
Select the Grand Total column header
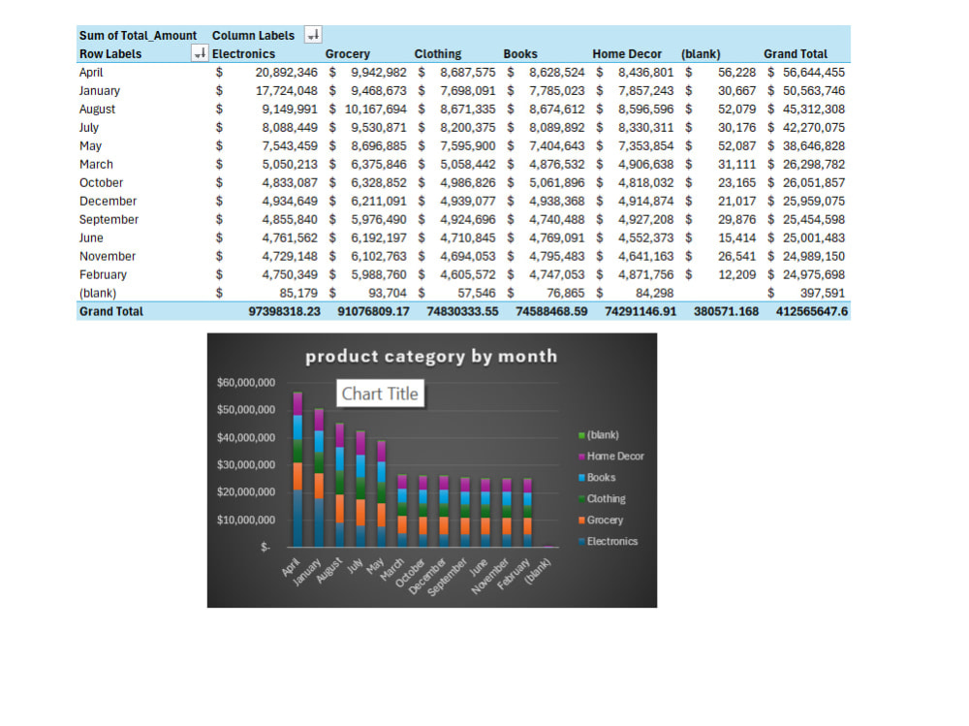coord(796,54)
